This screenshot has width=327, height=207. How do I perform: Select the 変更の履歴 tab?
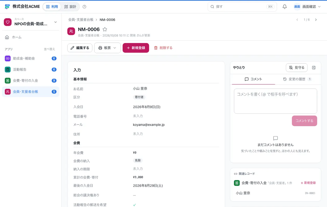pos(297,79)
